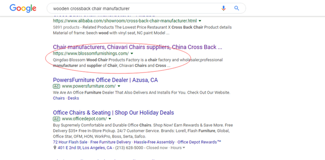Screen dimensions: 325x160
Task: Click the Ad badge beside officedepot.com
Action: tap(57, 118)
